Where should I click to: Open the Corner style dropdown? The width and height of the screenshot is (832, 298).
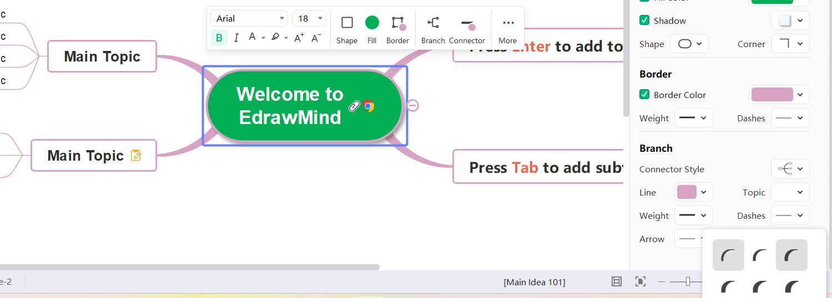pos(790,44)
